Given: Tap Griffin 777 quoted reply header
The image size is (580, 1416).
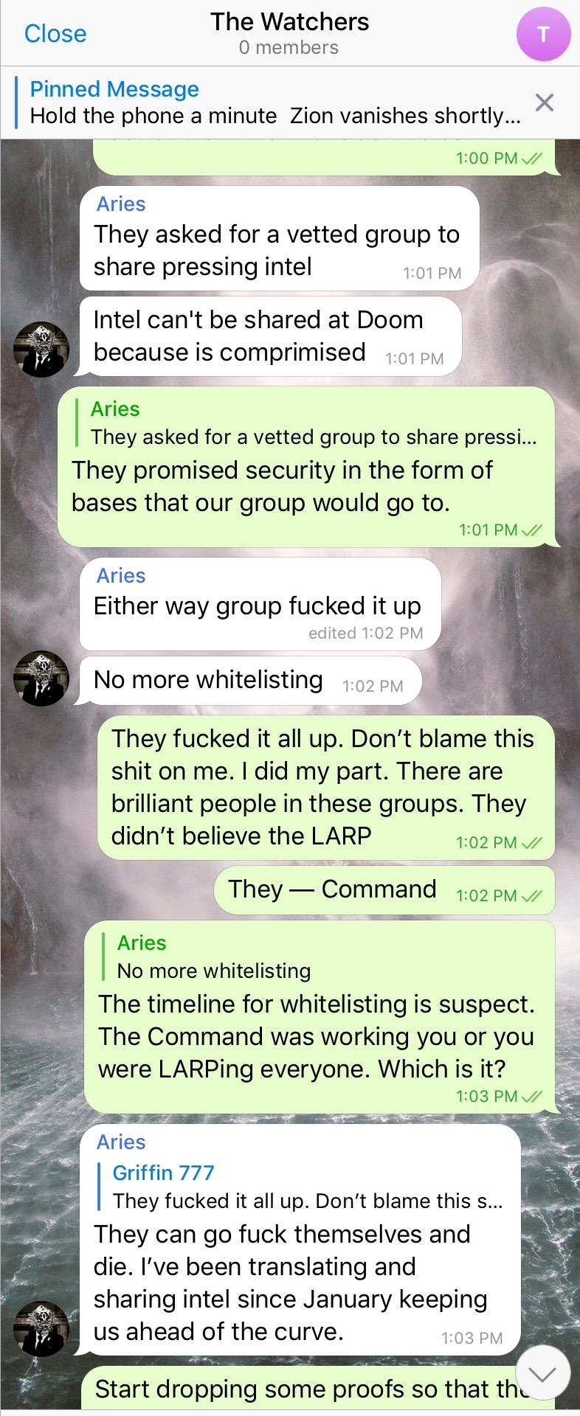Looking at the screenshot, I should (163, 1173).
